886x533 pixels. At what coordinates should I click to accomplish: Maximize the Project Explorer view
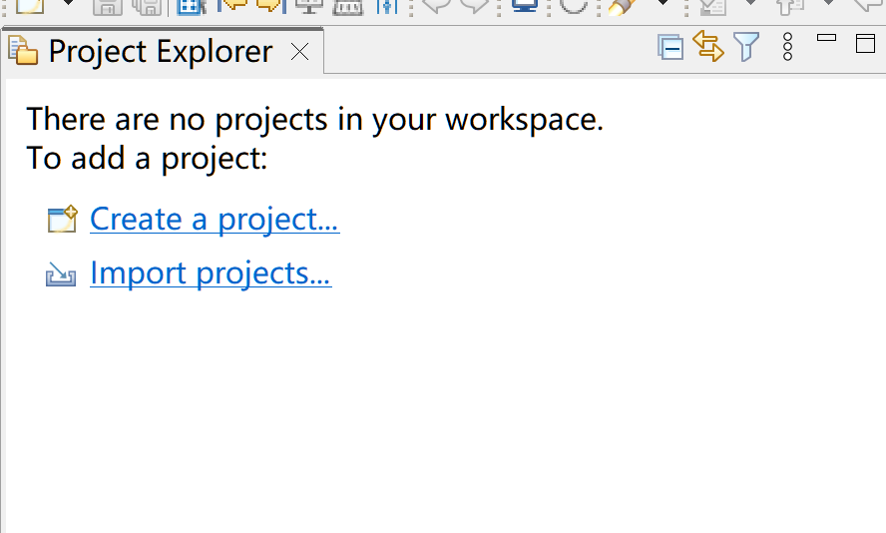coord(865,43)
